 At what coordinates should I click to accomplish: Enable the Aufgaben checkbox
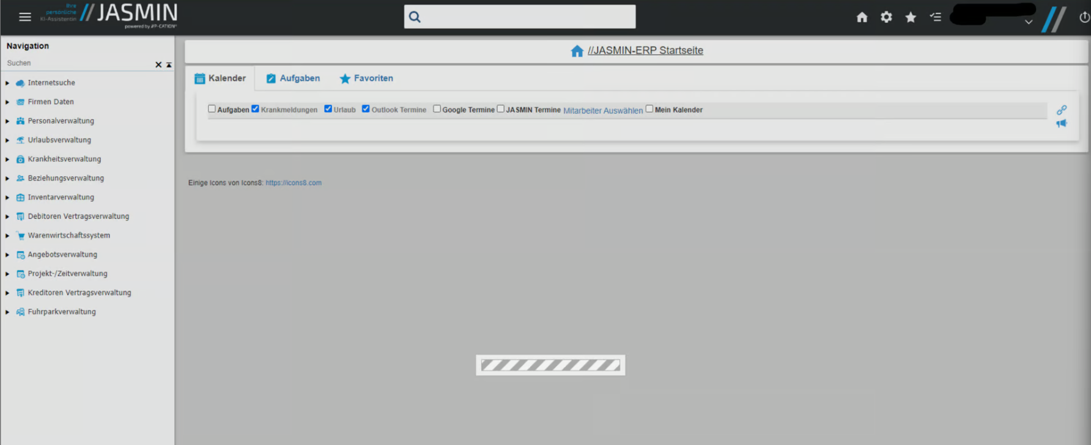212,109
